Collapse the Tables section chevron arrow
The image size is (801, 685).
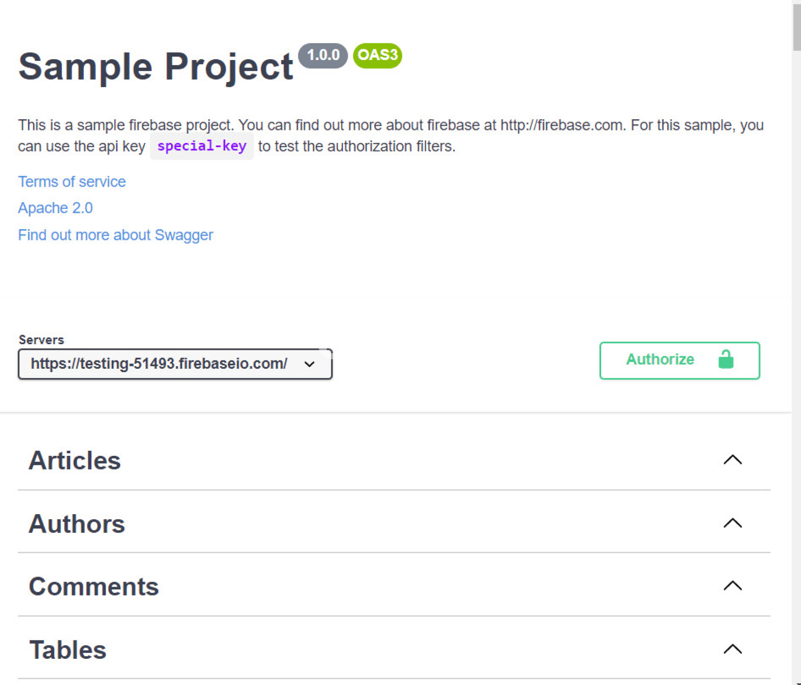coord(732,649)
